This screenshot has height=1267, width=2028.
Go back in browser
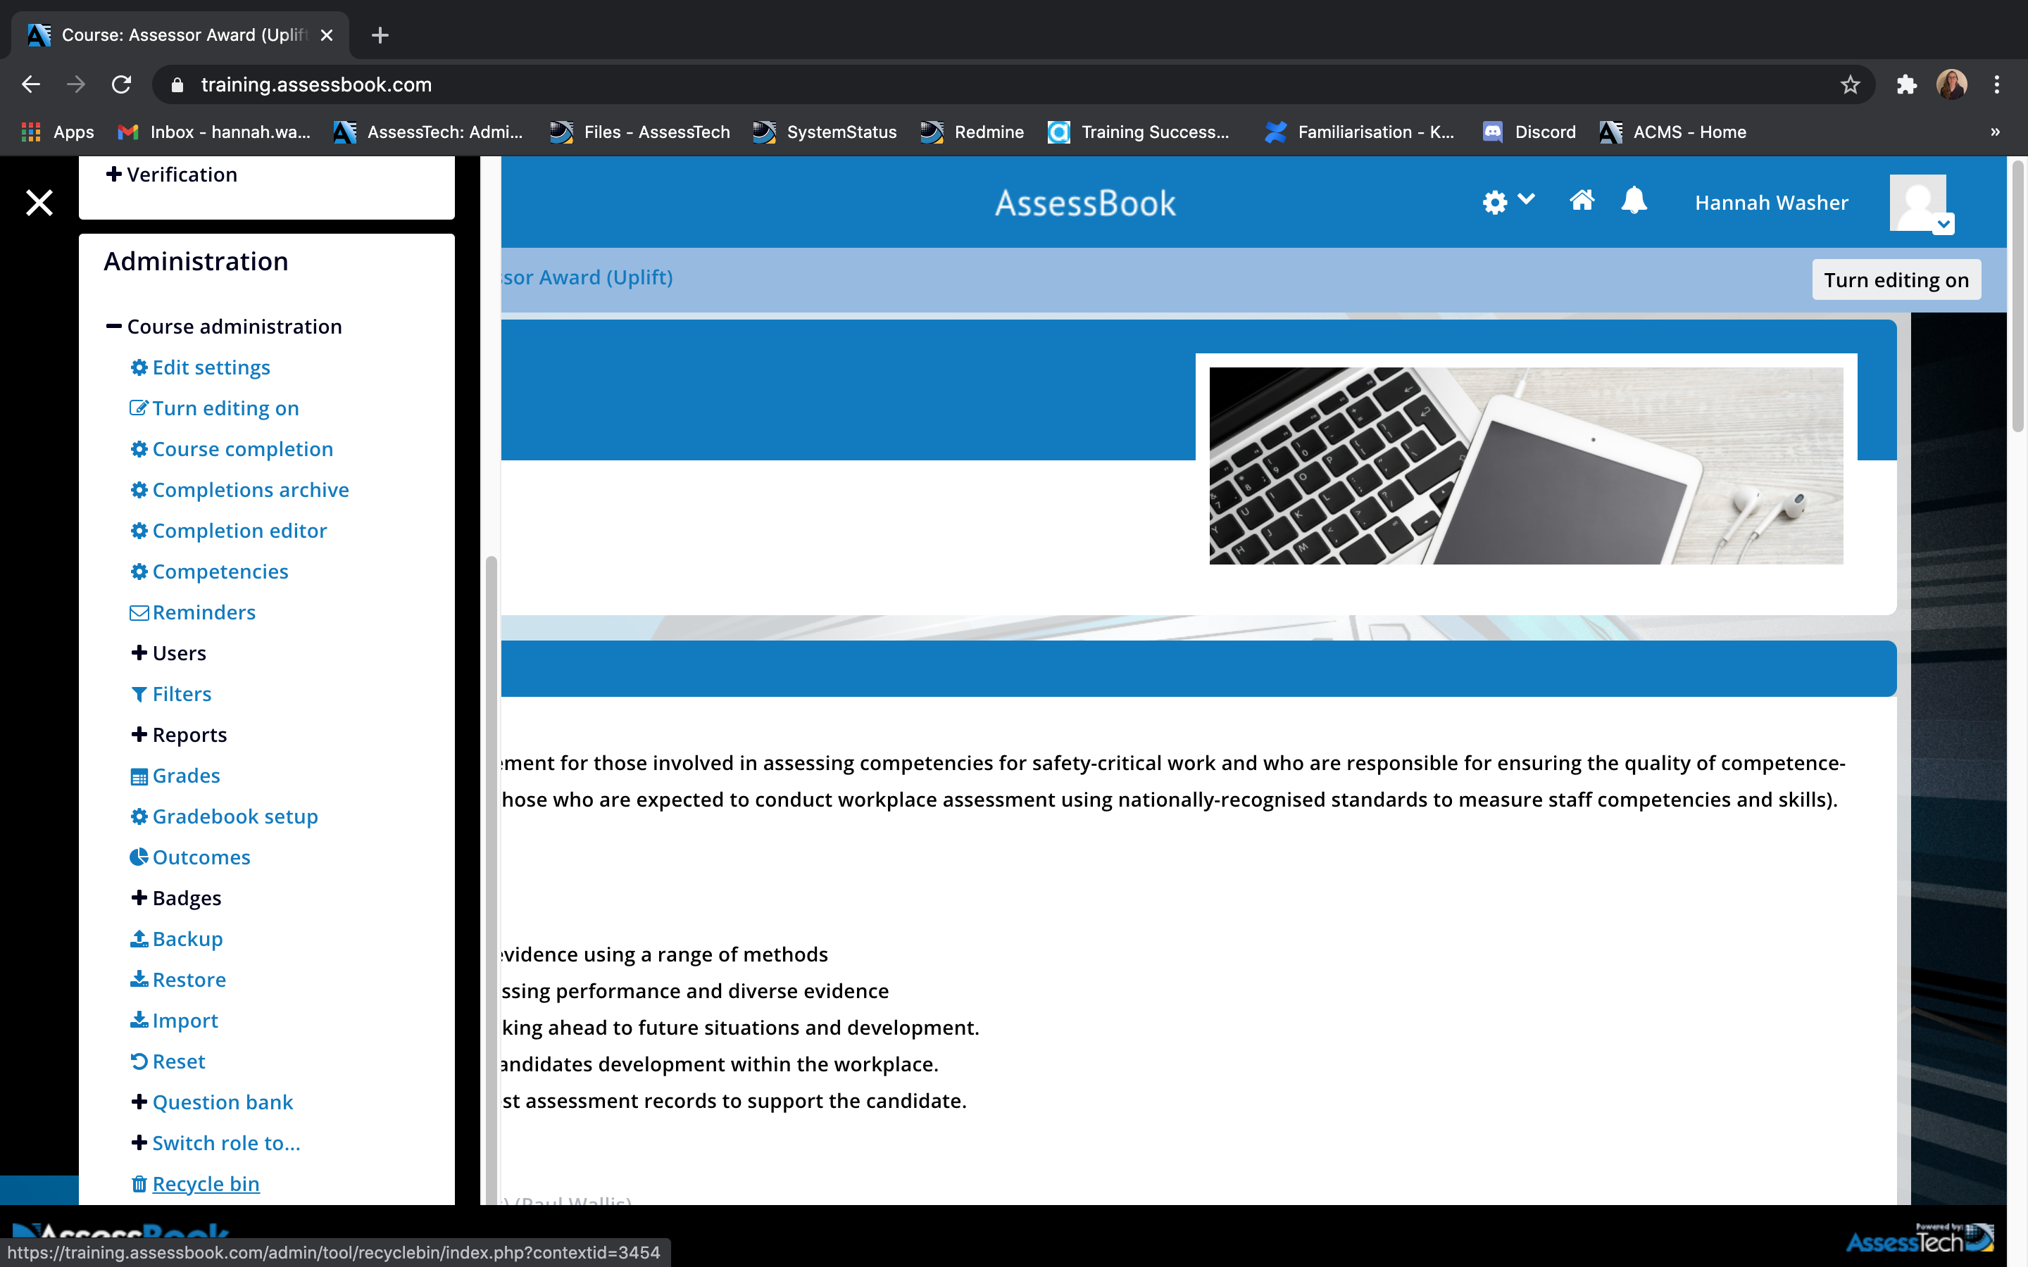[31, 84]
